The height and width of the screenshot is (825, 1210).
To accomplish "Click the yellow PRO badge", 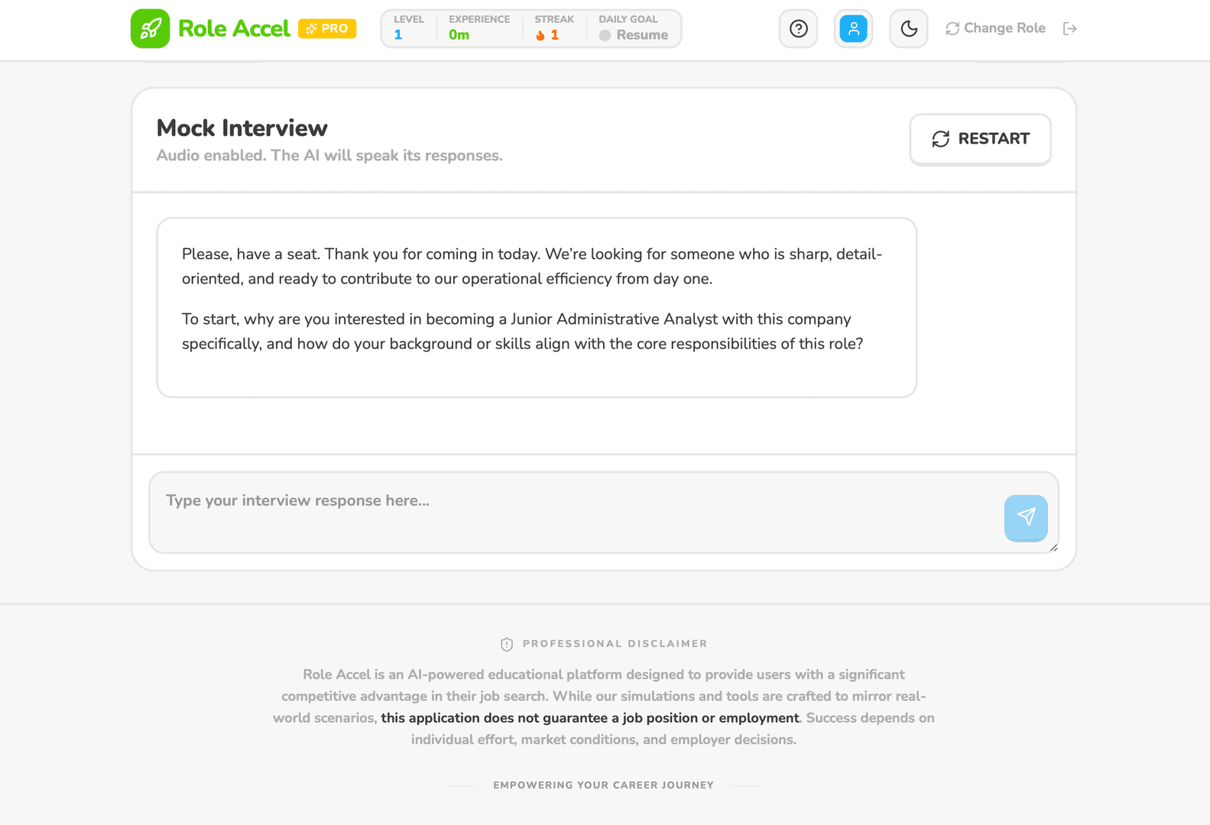I will click(327, 28).
